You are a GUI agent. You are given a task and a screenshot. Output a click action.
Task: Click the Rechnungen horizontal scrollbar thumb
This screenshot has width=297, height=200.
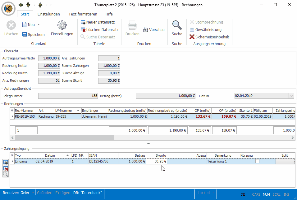(x=65, y=137)
